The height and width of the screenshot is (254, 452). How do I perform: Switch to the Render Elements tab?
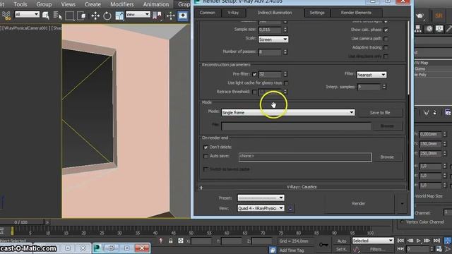356,13
